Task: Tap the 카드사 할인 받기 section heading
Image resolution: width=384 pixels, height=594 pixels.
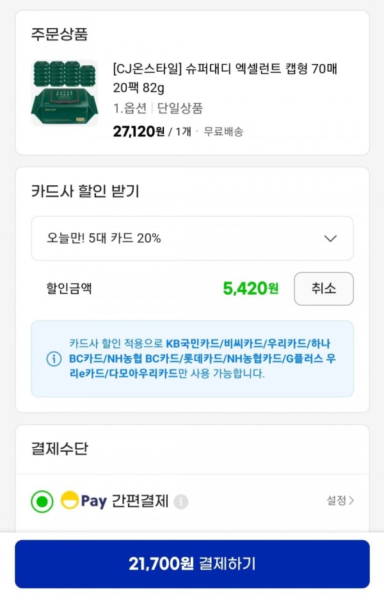Action: [x=85, y=191]
